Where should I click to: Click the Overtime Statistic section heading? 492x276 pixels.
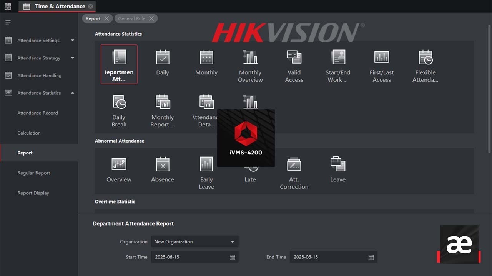pyautogui.click(x=115, y=202)
